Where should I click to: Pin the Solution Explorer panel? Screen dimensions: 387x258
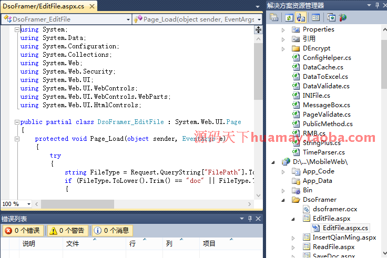click(x=377, y=5)
